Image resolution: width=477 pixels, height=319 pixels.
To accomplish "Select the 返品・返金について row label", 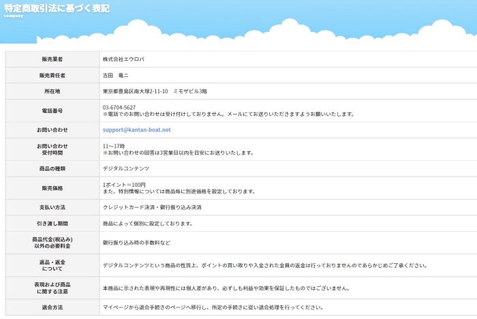I will point(52,265).
